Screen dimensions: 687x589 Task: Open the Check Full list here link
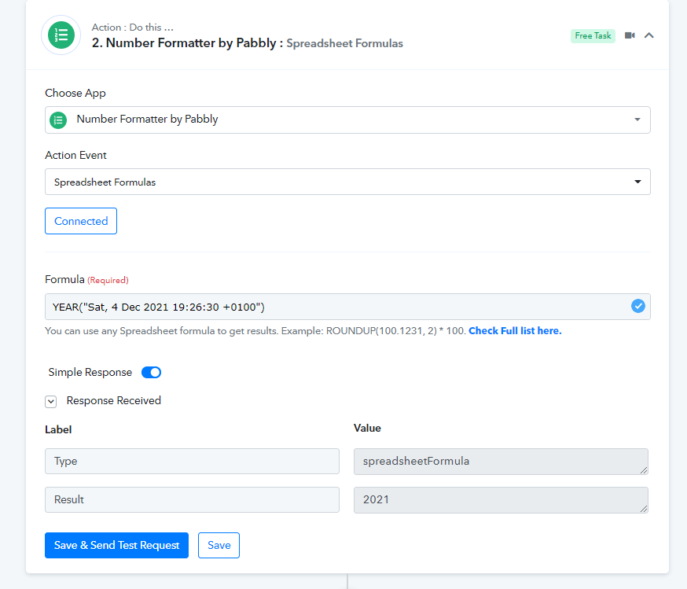[515, 331]
